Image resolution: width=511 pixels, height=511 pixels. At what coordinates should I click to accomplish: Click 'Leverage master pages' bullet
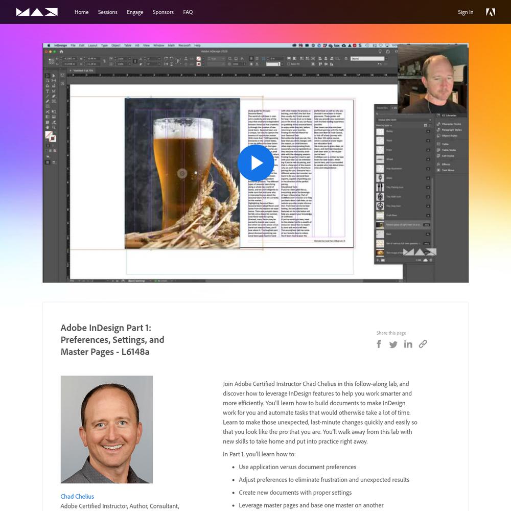click(x=311, y=505)
